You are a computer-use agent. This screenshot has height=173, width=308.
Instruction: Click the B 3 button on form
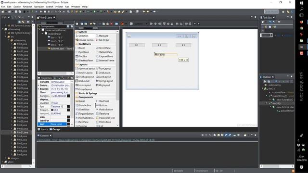click(x=183, y=45)
